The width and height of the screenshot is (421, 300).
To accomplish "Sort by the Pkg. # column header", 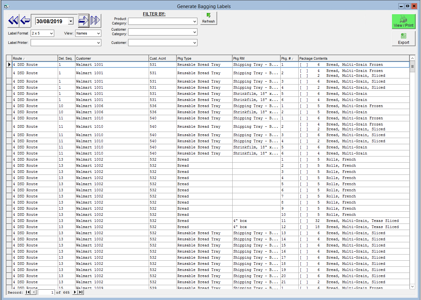I will pos(289,58).
